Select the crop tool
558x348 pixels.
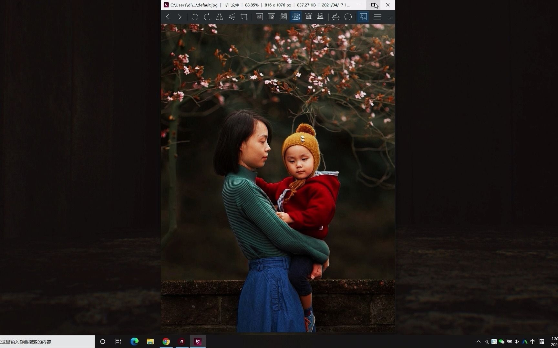(244, 17)
